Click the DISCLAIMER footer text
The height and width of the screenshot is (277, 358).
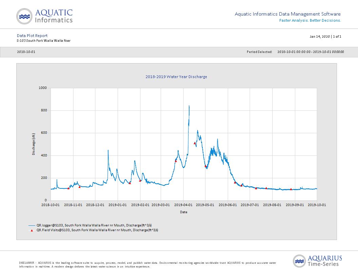pyautogui.click(x=147, y=265)
